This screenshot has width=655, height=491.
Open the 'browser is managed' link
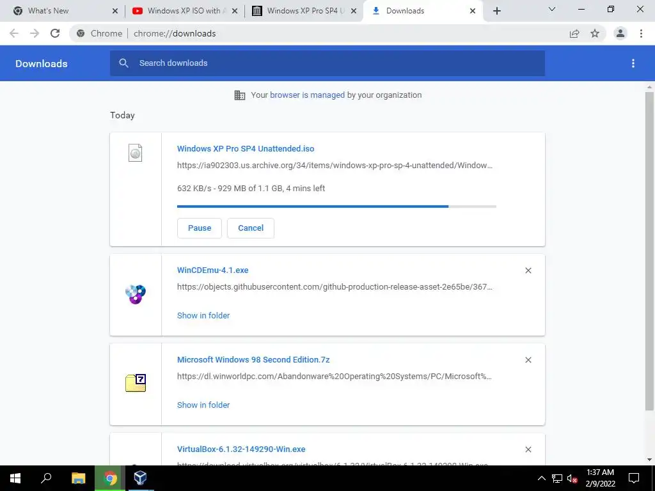tap(307, 95)
